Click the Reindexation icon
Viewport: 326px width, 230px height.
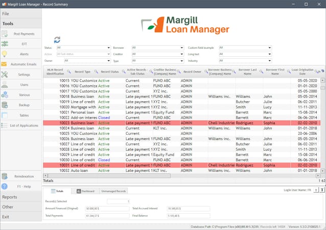(x=5, y=176)
